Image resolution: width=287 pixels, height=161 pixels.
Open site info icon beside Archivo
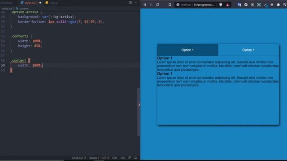coord(178,5)
